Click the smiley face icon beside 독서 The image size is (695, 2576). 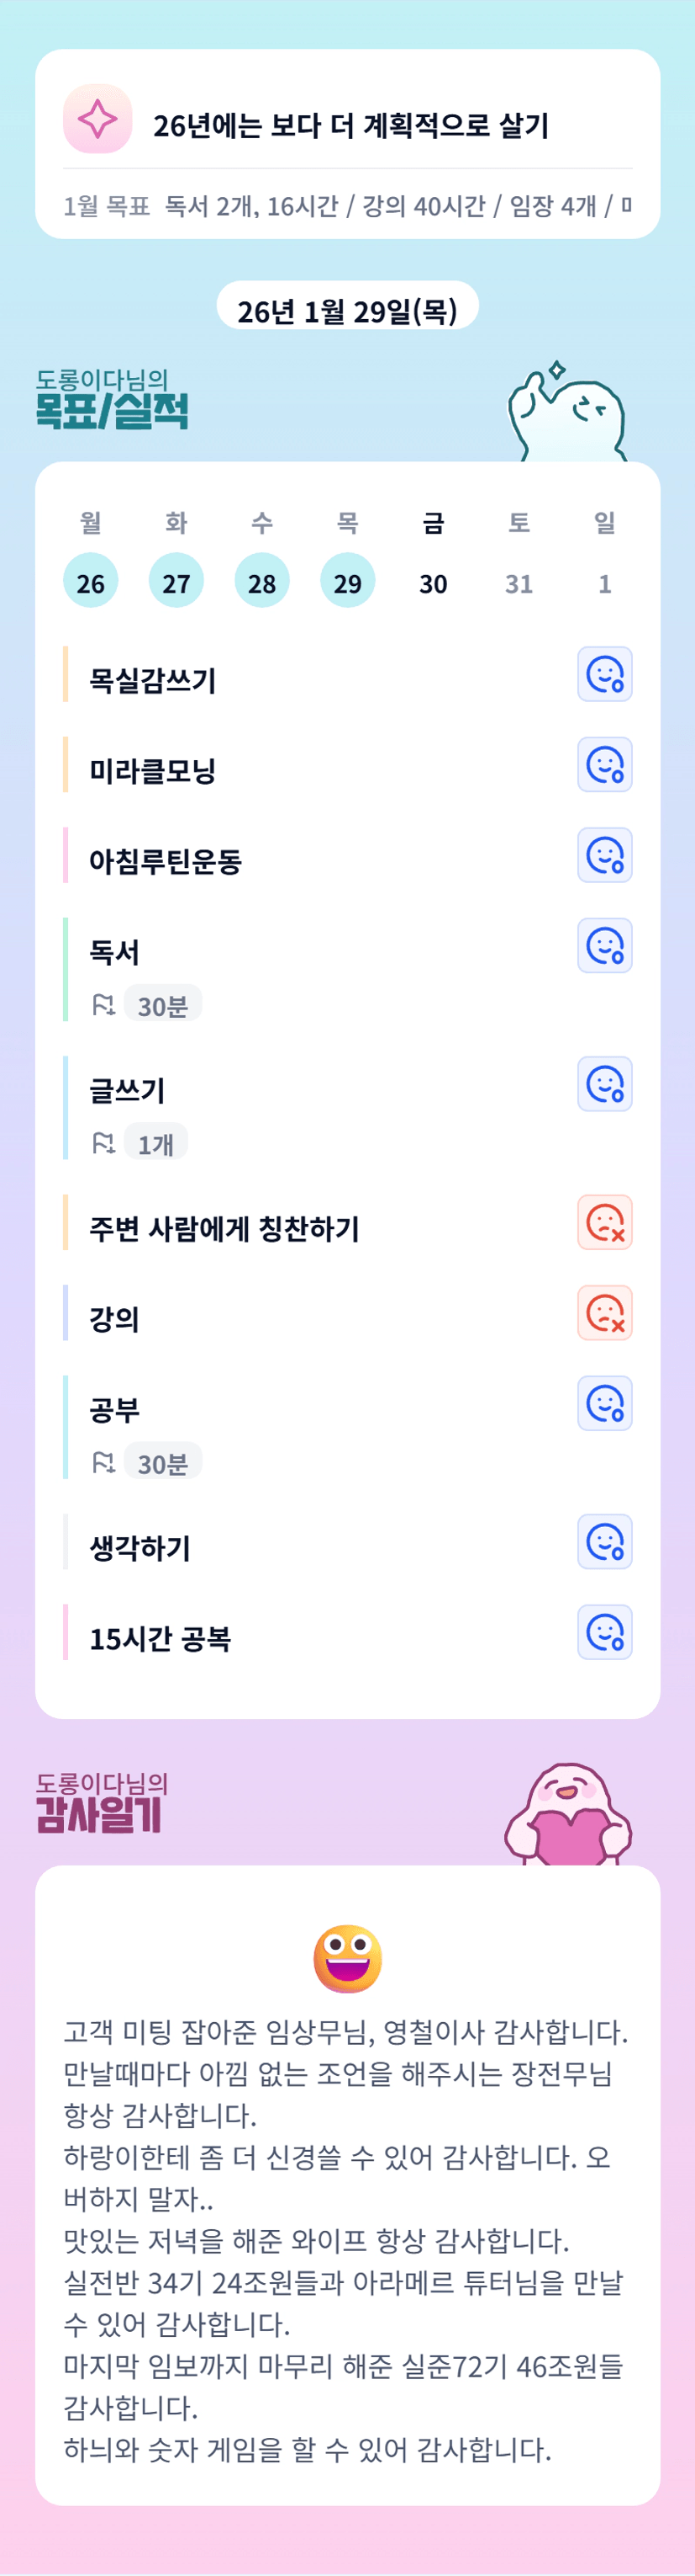coord(604,946)
